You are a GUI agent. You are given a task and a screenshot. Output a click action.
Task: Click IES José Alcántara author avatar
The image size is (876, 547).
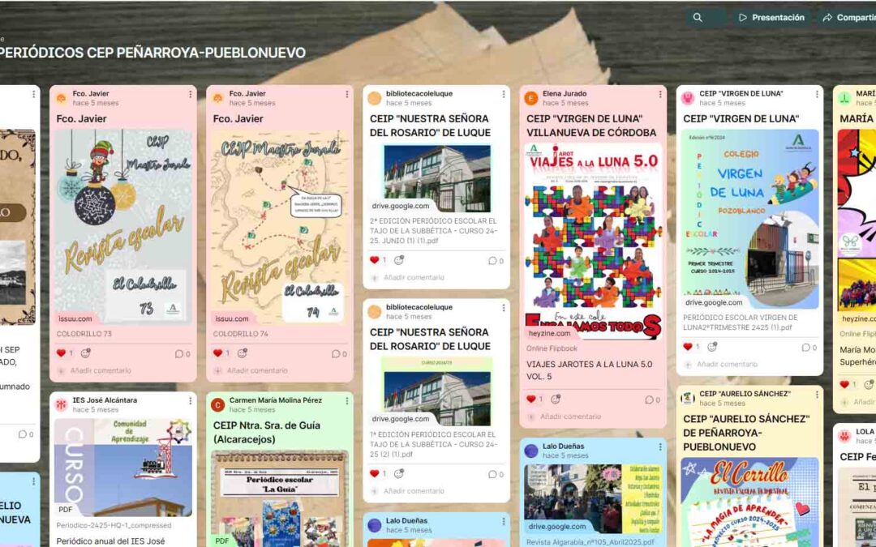(62, 404)
